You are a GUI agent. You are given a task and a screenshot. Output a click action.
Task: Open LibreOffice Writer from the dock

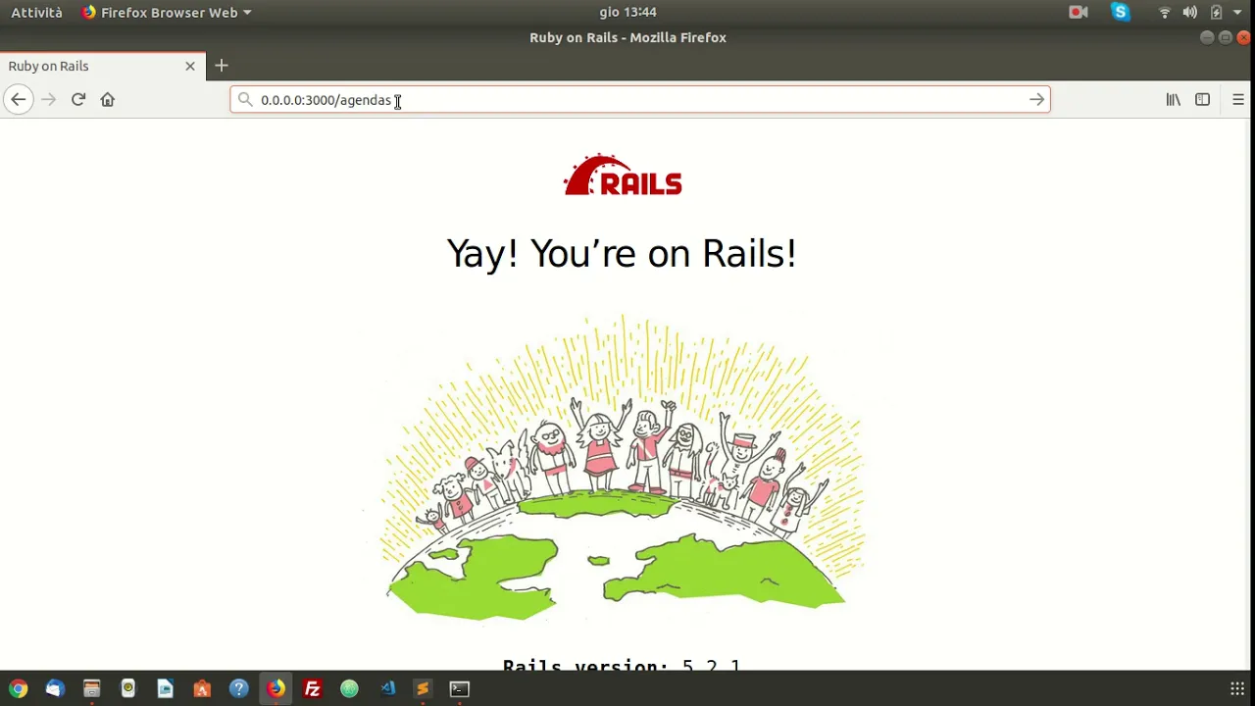(165, 688)
